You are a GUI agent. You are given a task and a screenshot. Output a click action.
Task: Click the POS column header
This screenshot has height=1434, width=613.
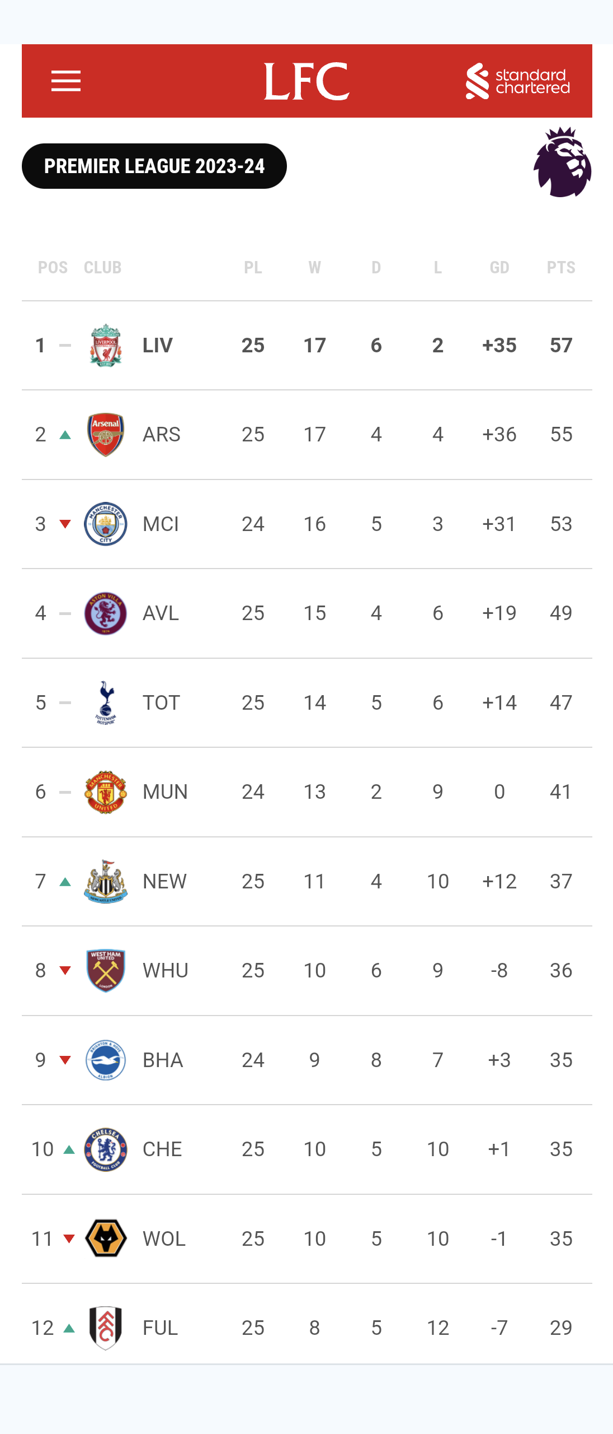(53, 268)
